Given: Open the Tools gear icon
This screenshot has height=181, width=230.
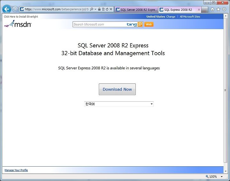Looking at the screenshot, I should [224, 9].
